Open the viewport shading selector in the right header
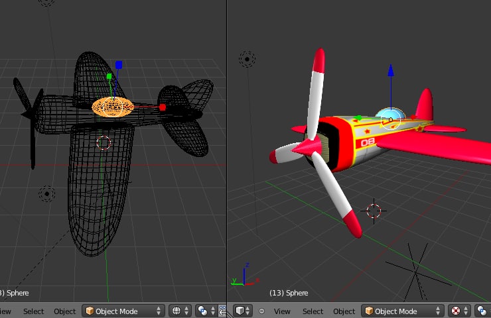 click(x=459, y=311)
